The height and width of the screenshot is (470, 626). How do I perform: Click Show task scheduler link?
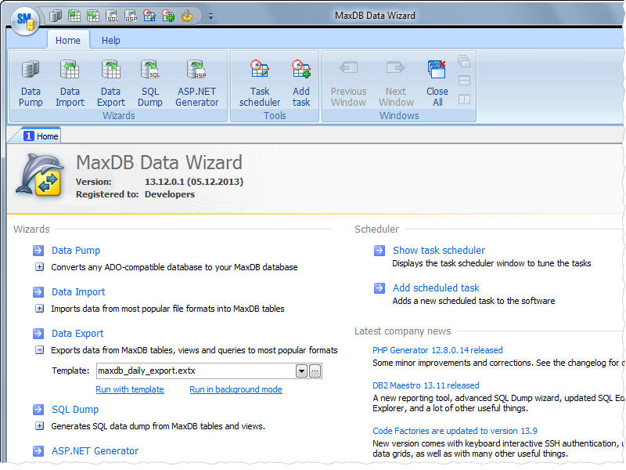pos(439,251)
